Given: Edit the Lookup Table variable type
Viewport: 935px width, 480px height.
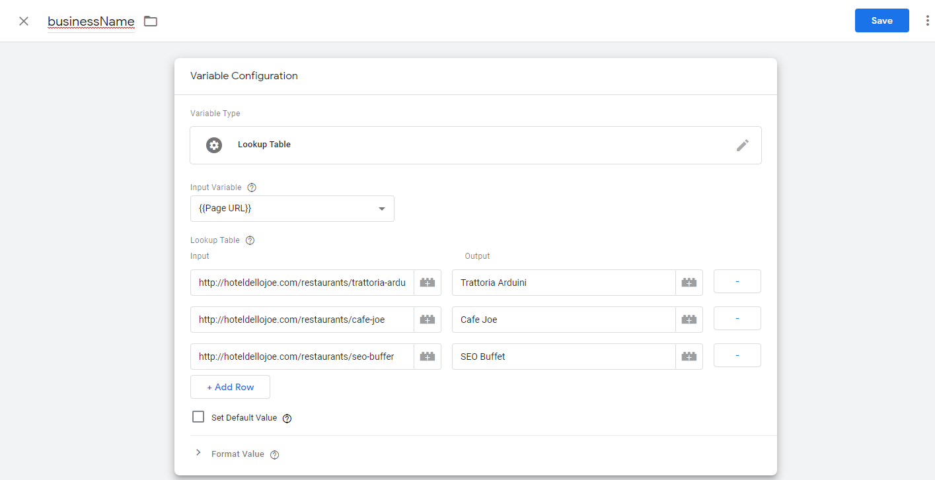Looking at the screenshot, I should [743, 145].
